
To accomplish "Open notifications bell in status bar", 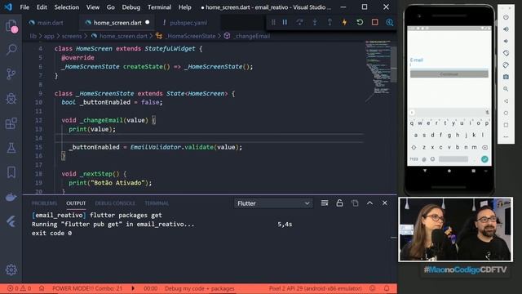I will [x=387, y=288].
